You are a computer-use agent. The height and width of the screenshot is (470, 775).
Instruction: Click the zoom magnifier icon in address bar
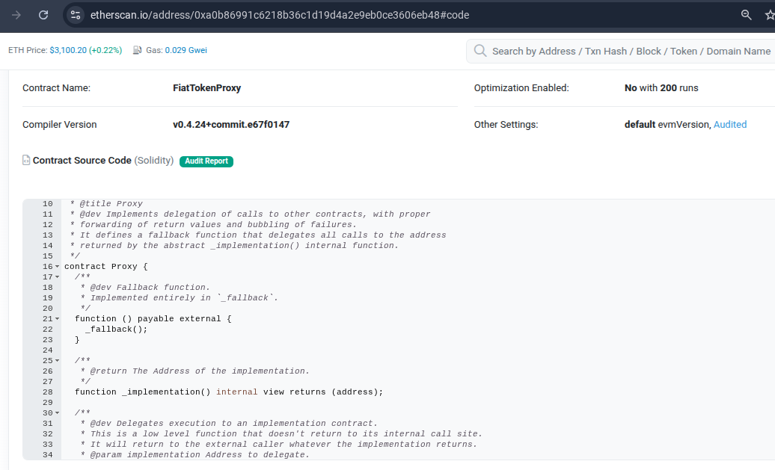(x=747, y=15)
